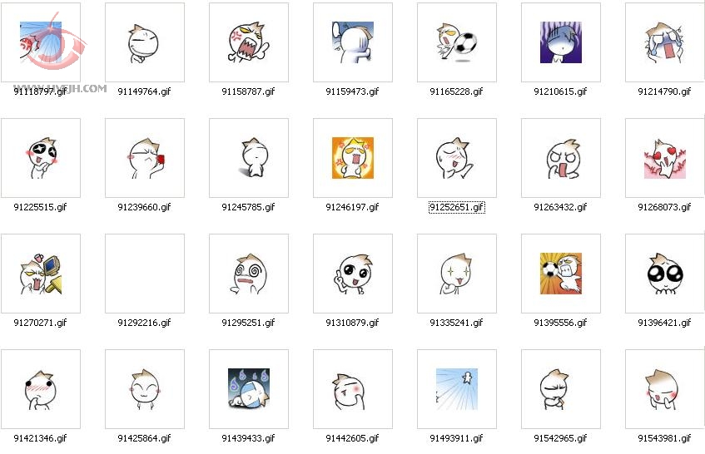This screenshot has width=705, height=454.
Task: Select the 91239660.gif red card thumbnail
Action: coord(145,158)
